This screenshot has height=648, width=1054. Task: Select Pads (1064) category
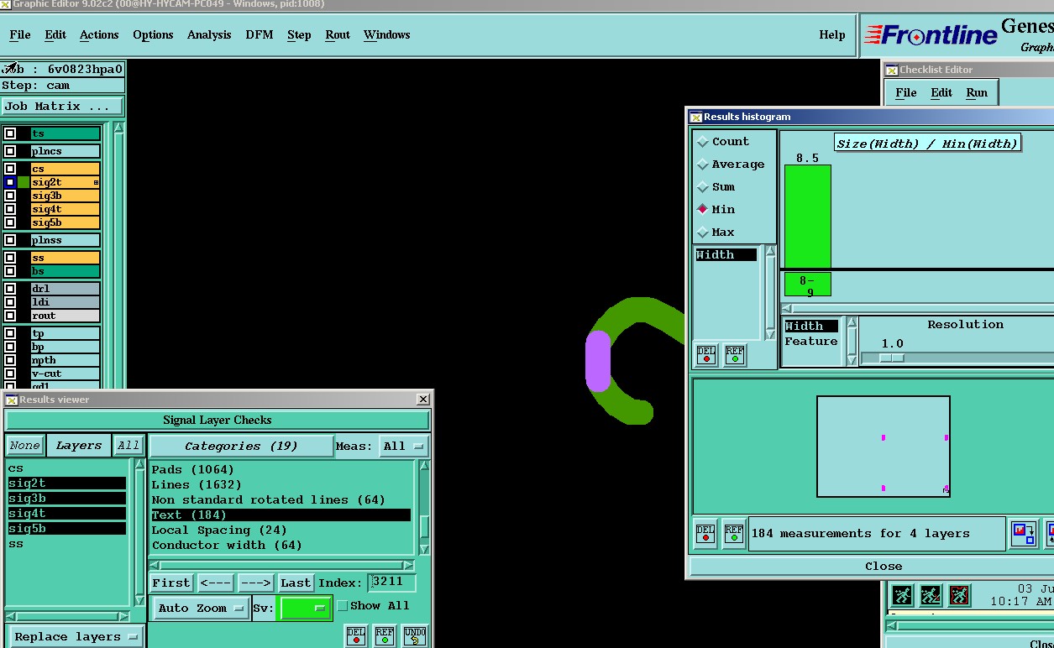193,470
